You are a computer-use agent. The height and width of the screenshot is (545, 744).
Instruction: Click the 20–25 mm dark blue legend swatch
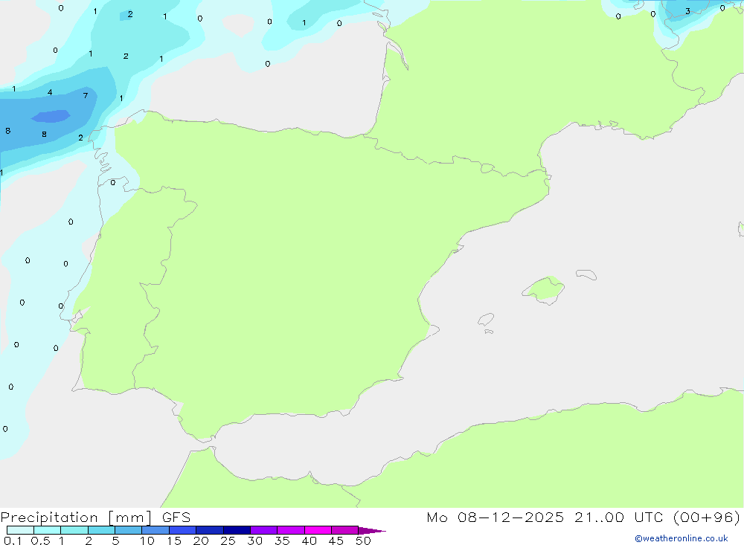click(x=209, y=530)
